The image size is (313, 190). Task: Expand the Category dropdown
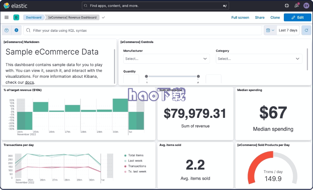(259, 59)
